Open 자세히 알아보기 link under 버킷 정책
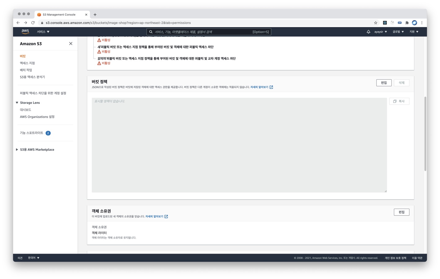440x279 pixels. click(x=259, y=87)
